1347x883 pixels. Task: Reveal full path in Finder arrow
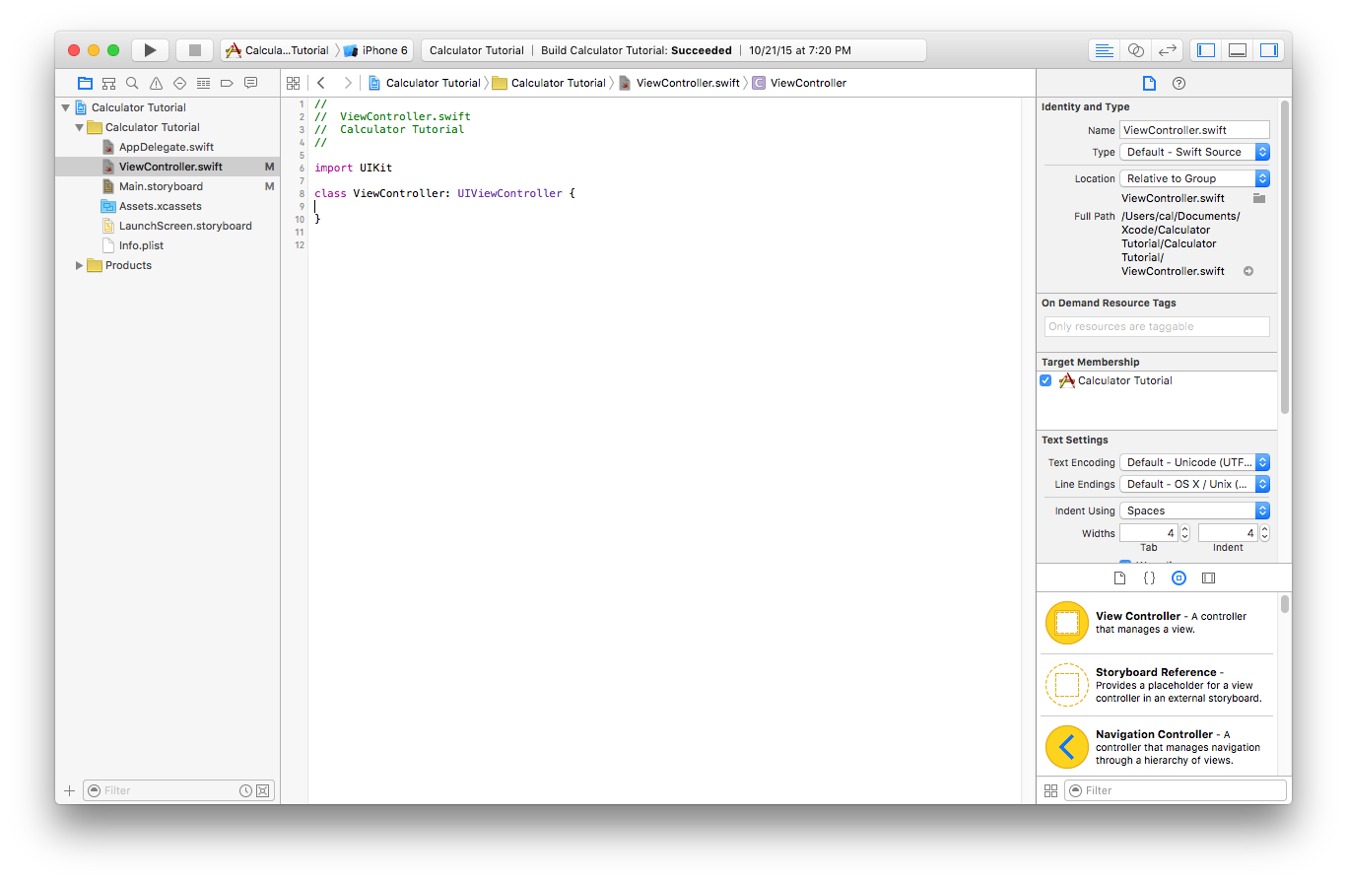coord(1248,271)
